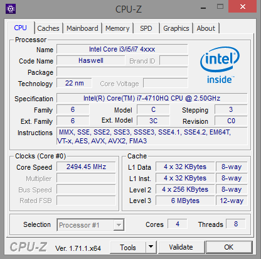Viewport: 261px width, 259px height.
Task: Minimize the CPU-Z window
Action: click(203, 8)
